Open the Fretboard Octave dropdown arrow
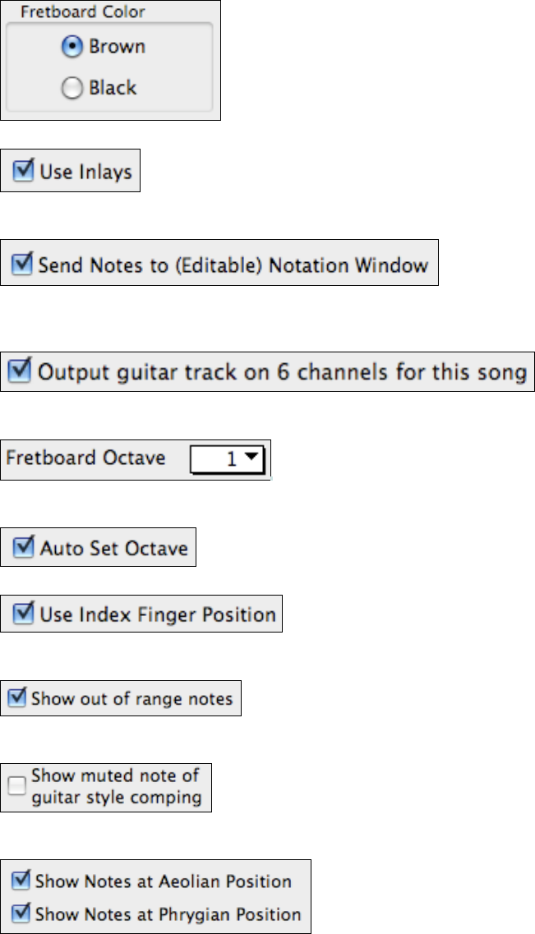Viewport: 535px width, 934px height. (253, 460)
